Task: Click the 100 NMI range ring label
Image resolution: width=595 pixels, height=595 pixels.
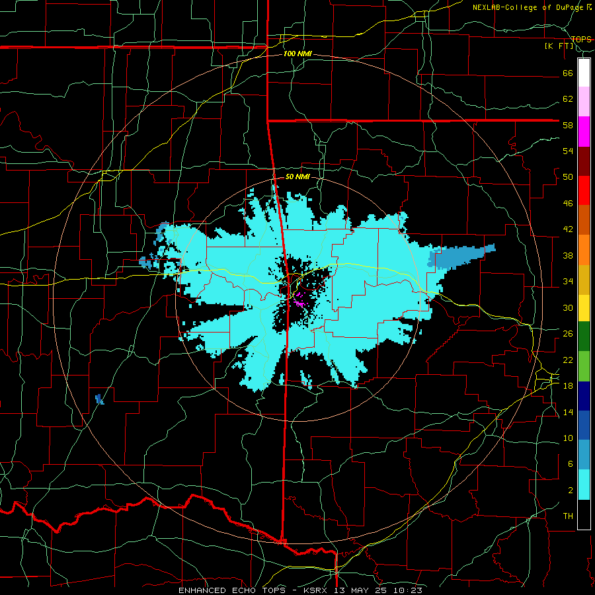Action: tap(297, 54)
